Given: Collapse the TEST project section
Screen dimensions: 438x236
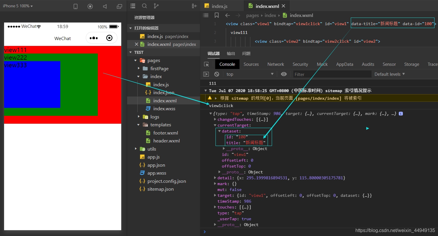Looking at the screenshot, I should (x=131, y=52).
